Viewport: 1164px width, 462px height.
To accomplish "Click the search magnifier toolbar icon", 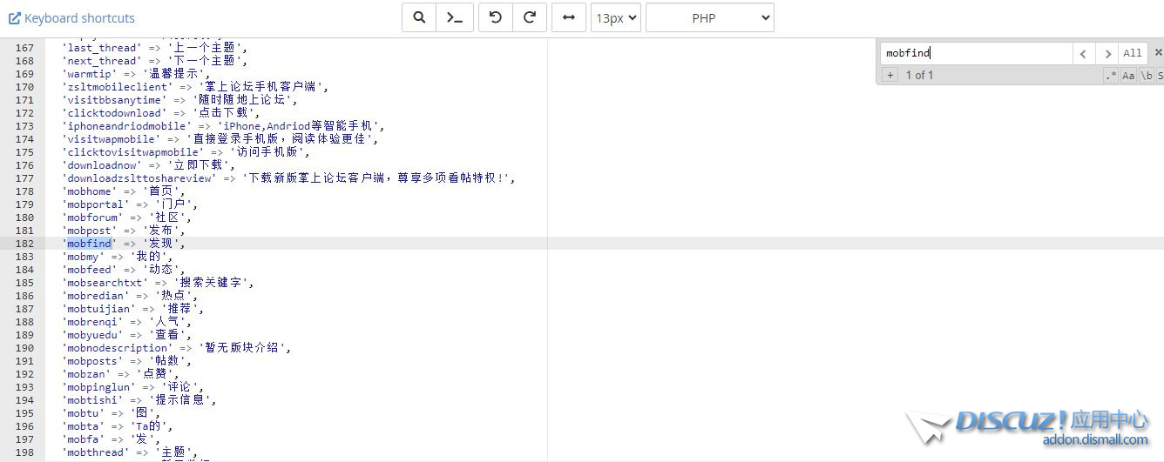I will 419,17.
